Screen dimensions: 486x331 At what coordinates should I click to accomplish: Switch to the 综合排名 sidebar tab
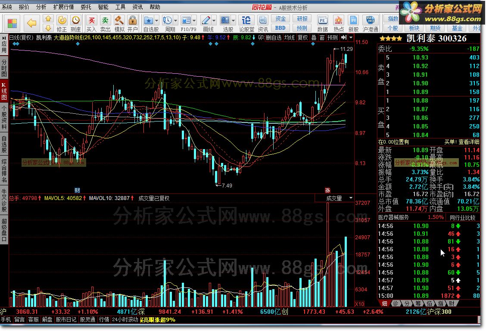(x=4, y=171)
